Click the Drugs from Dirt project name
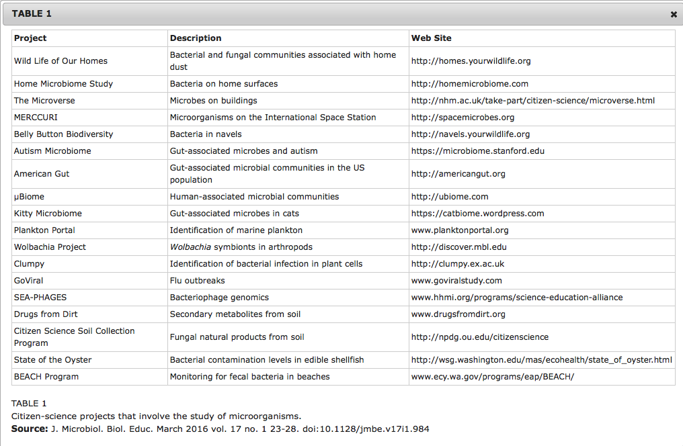Image resolution: width=683 pixels, height=446 pixels. click(x=46, y=314)
